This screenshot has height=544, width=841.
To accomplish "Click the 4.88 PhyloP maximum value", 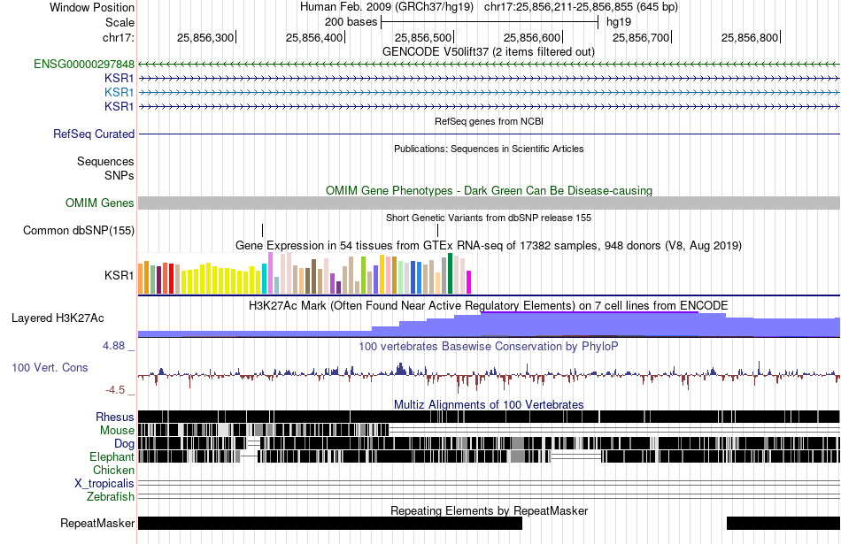I will (x=113, y=346).
